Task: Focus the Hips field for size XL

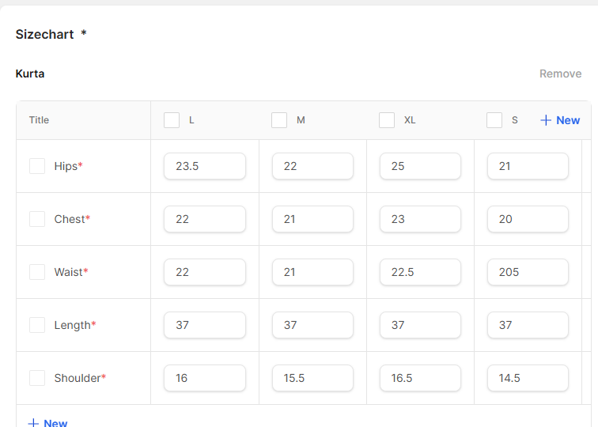Action: click(420, 166)
